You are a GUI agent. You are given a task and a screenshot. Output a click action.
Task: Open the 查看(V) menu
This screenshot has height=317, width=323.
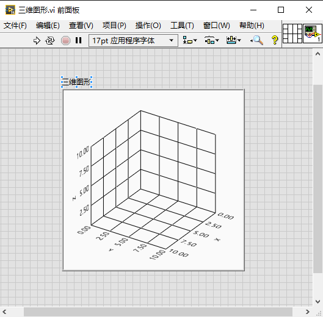(x=81, y=26)
